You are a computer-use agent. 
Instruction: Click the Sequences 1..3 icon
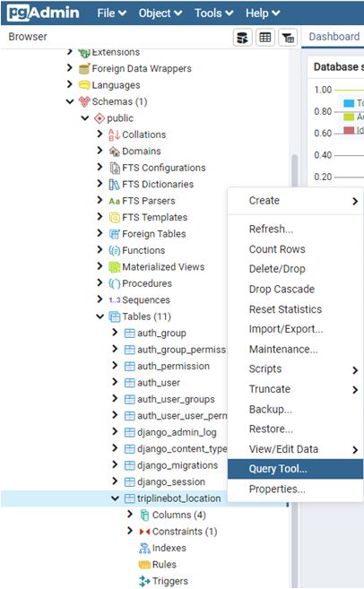click(x=114, y=300)
